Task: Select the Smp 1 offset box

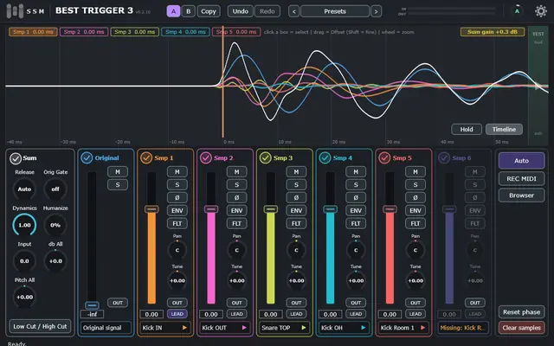Action: click(x=33, y=32)
